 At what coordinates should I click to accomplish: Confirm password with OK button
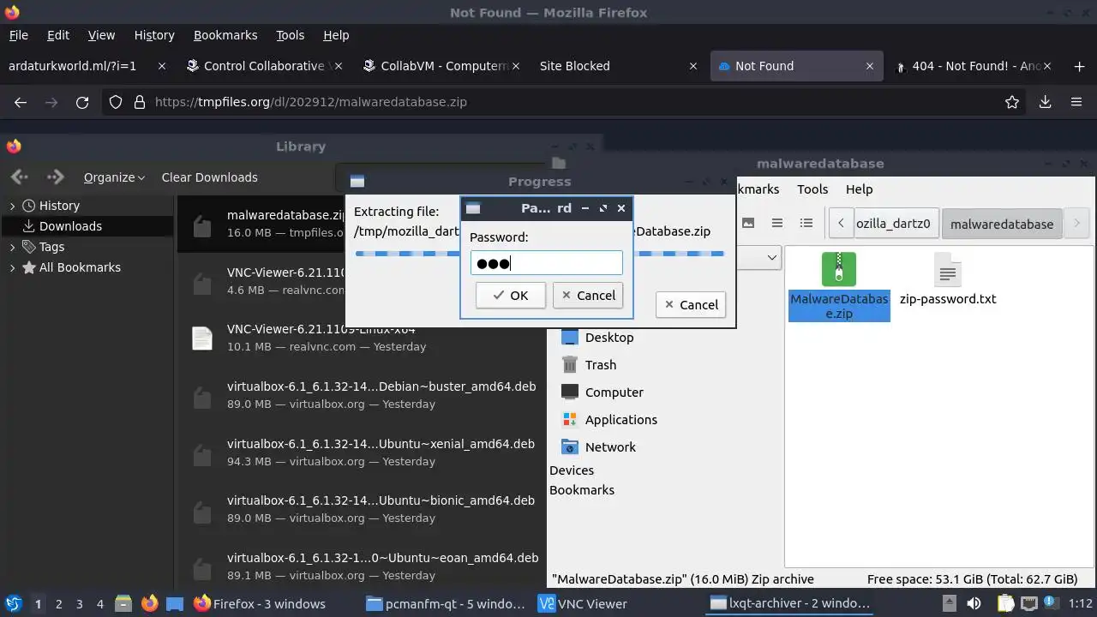click(511, 295)
